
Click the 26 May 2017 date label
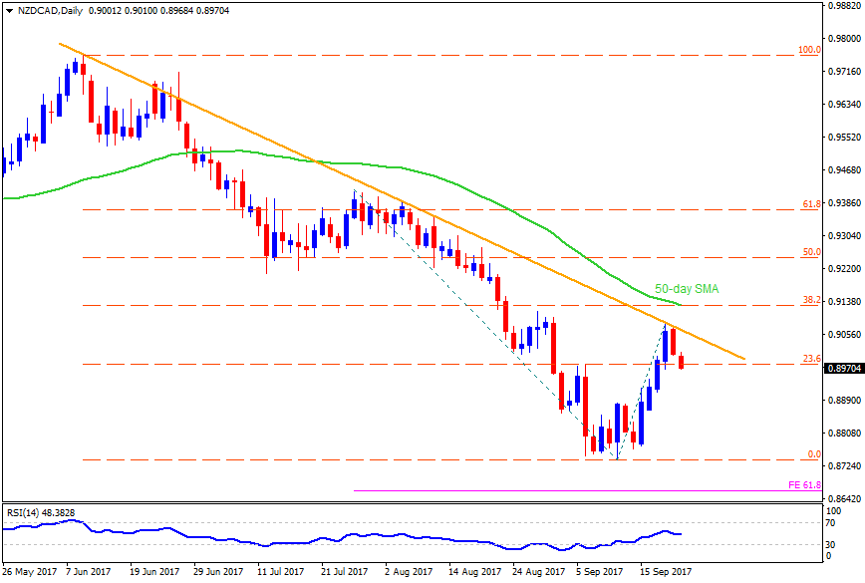click(x=30, y=571)
